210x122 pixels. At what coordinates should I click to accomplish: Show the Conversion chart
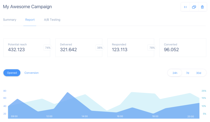tap(31, 73)
